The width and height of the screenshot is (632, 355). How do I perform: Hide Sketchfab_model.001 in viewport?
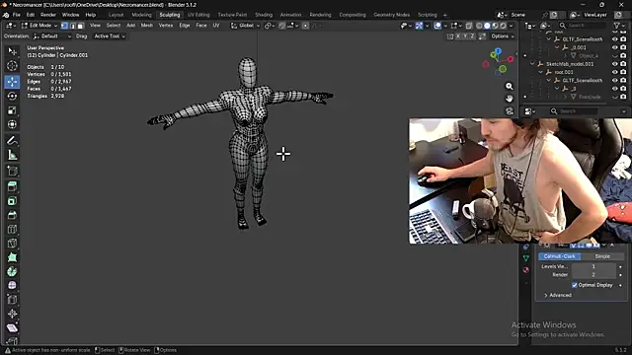(x=614, y=64)
